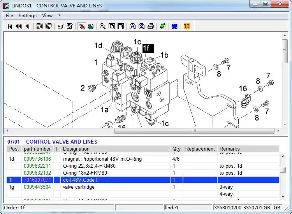Click diagram horizontal scroll left arrow
This screenshot has height=214, width=292.
7,131
